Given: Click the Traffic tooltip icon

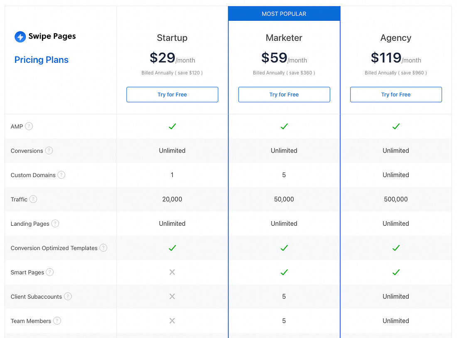Looking at the screenshot, I should 33,199.
